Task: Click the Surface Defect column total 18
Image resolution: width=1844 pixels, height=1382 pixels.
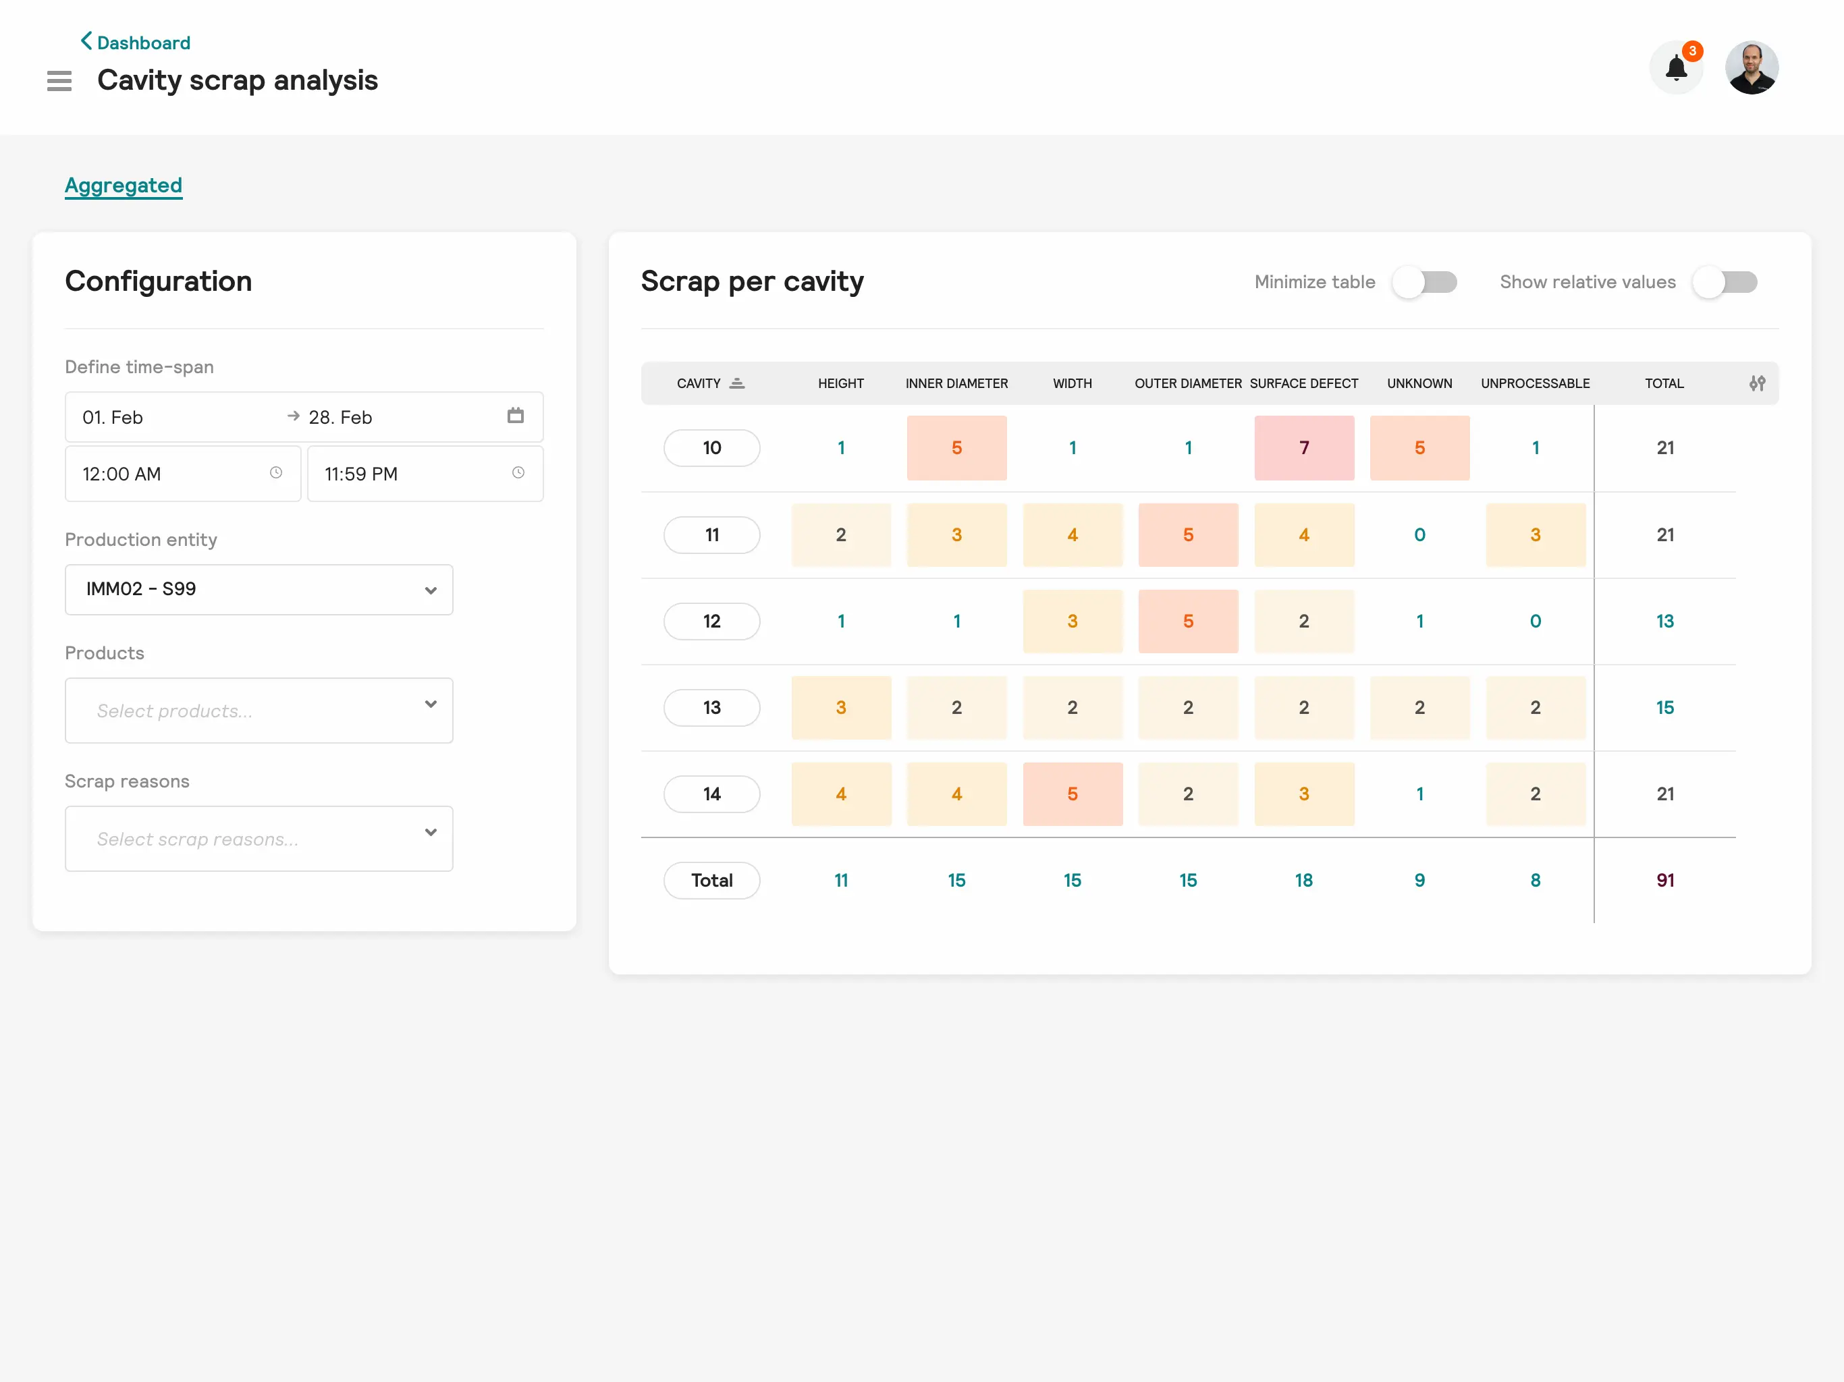Action: [x=1304, y=880]
